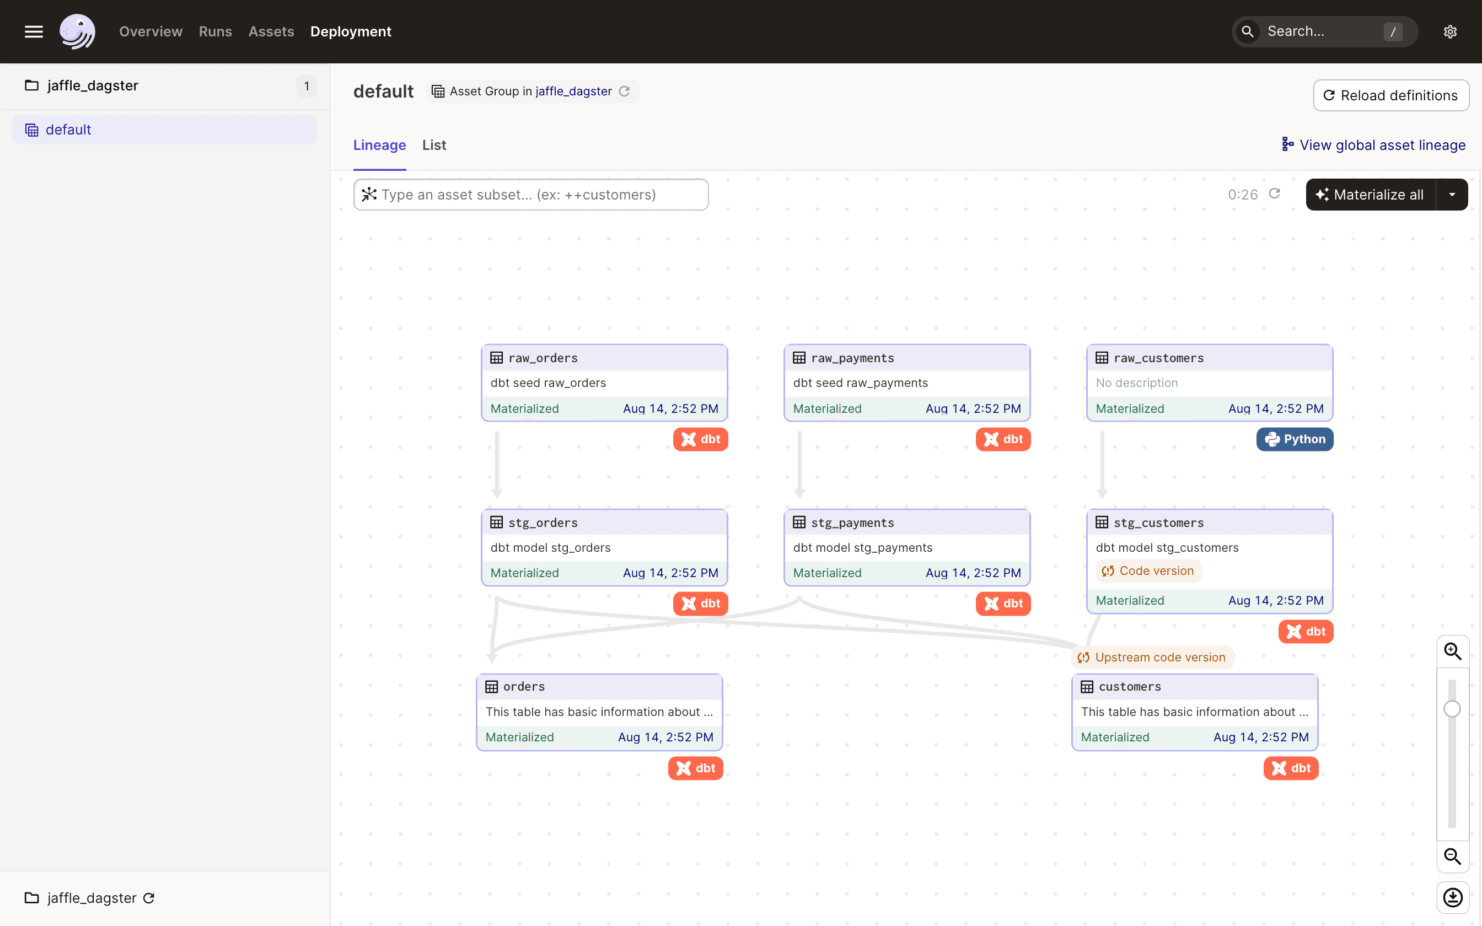Reload the jaffle_dagster code location
Viewport: 1482px width, 926px height.
(149, 898)
